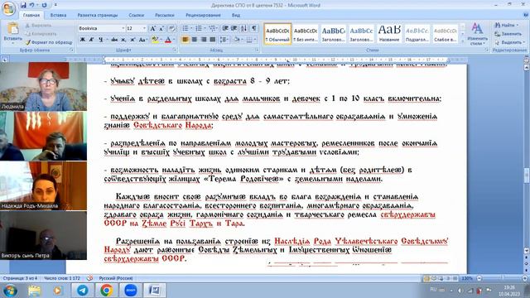Open the Ссылки ribbon tab
This screenshot has height=298, width=530.
(x=136, y=15)
